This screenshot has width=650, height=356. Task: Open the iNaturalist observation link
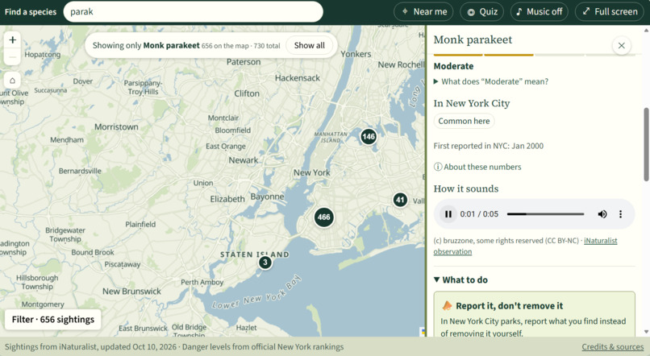[x=526, y=246]
